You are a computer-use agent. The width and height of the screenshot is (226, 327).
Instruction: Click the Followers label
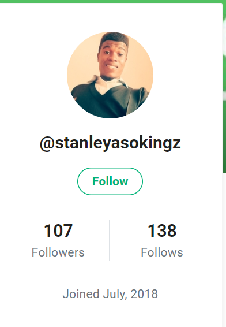pyautogui.click(x=58, y=252)
